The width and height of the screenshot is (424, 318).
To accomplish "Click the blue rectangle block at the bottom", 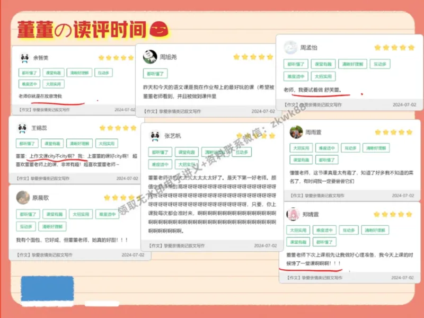I will click(47, 288).
